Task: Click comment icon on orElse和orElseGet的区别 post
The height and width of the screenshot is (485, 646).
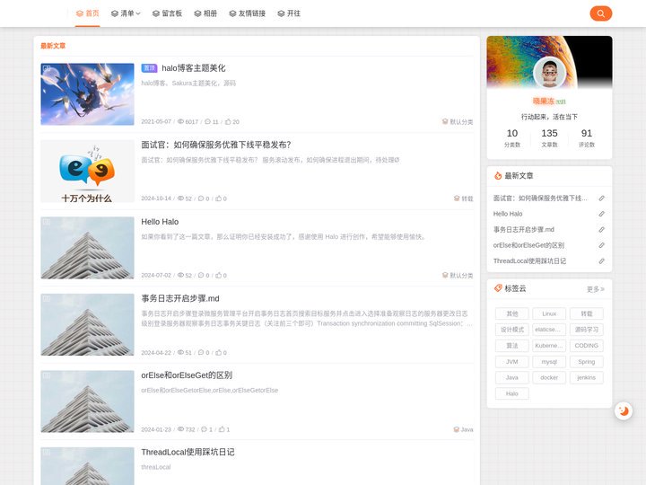Action: (205, 429)
